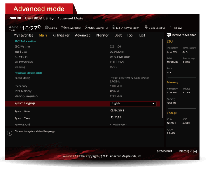Click the main panel vertical scrollbar

(x=162, y=78)
